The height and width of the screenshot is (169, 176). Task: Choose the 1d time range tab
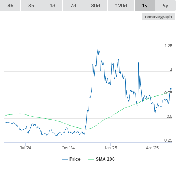(52, 6)
